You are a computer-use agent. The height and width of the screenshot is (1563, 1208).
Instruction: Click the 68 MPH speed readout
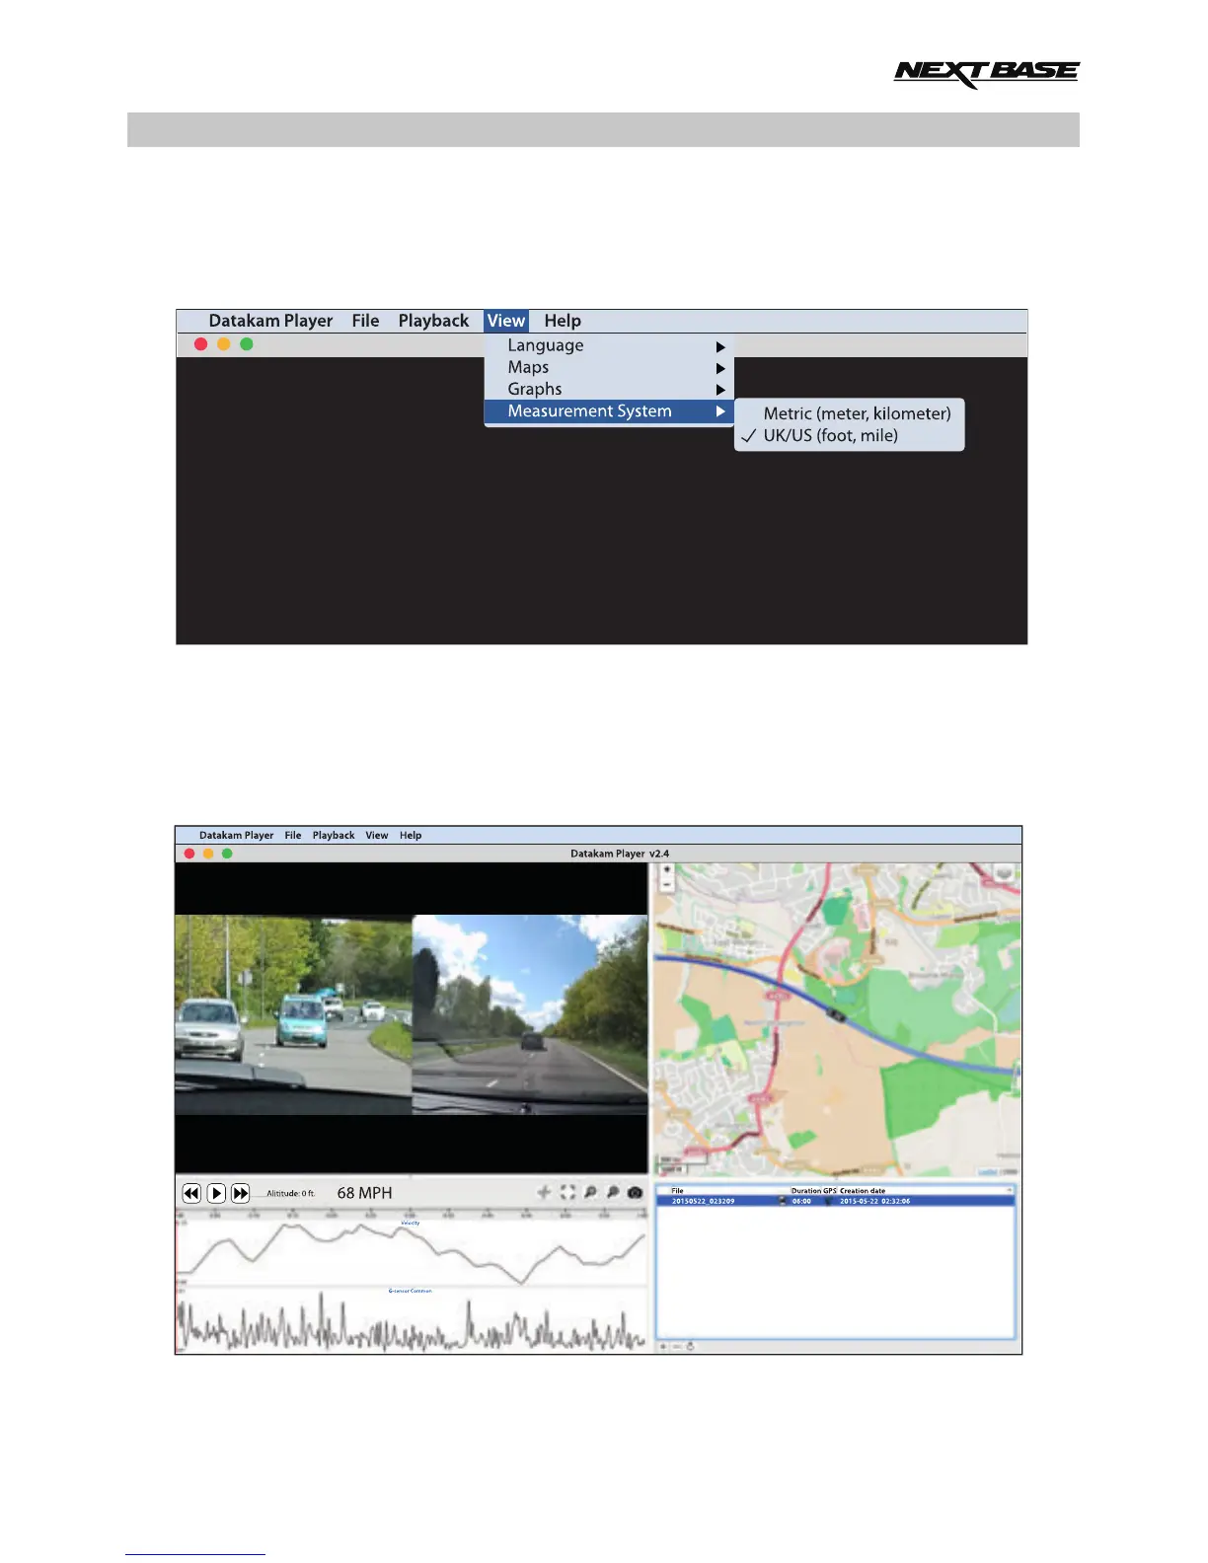point(364,1193)
